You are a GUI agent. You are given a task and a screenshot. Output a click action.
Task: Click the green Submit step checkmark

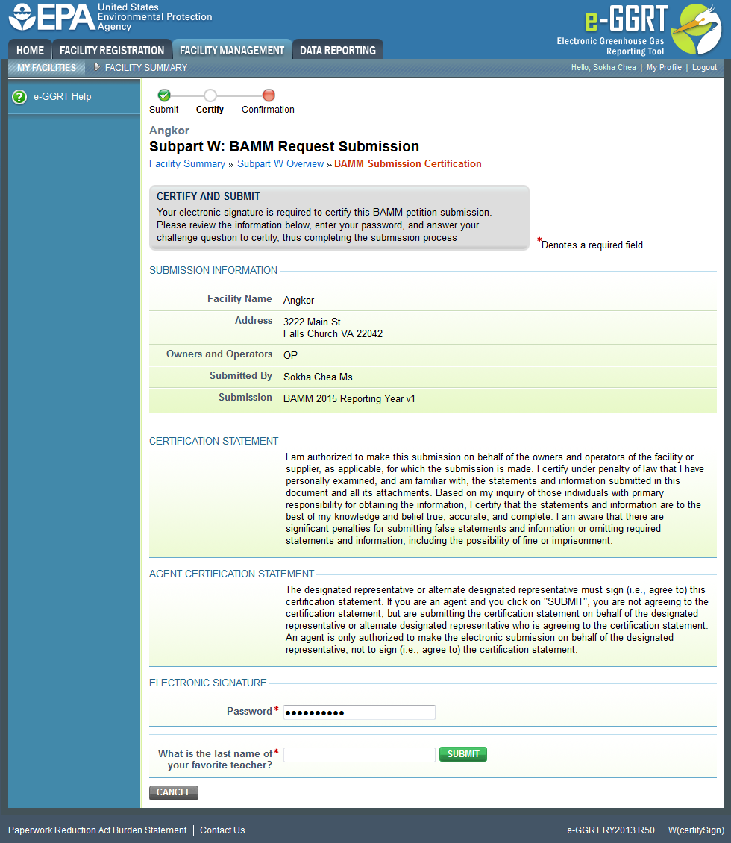(163, 95)
